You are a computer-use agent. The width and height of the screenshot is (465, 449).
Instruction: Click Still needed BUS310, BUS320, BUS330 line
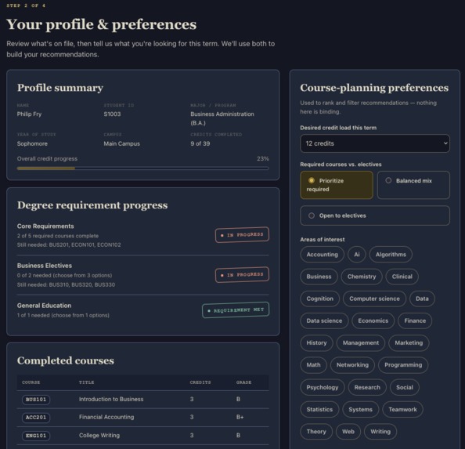(66, 284)
